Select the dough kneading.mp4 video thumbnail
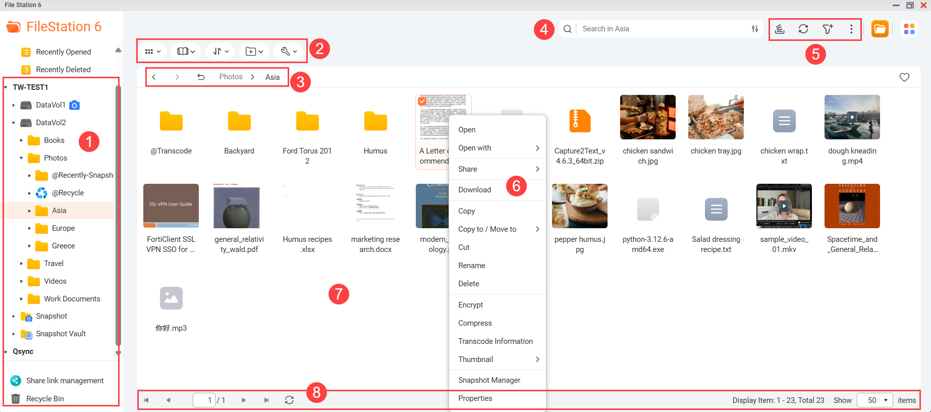Image resolution: width=931 pixels, height=412 pixels. coord(852,117)
